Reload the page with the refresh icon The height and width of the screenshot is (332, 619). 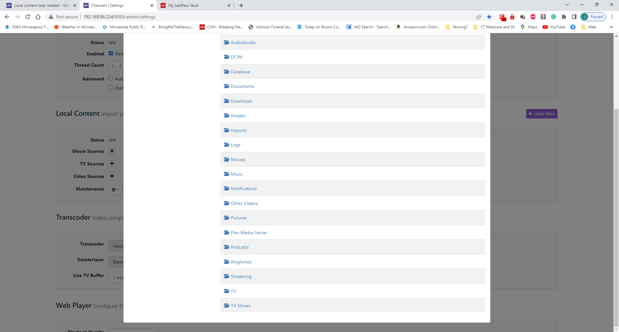(x=28, y=17)
